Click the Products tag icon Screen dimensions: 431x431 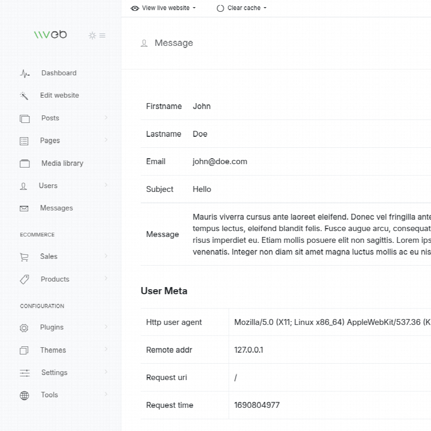tap(24, 279)
